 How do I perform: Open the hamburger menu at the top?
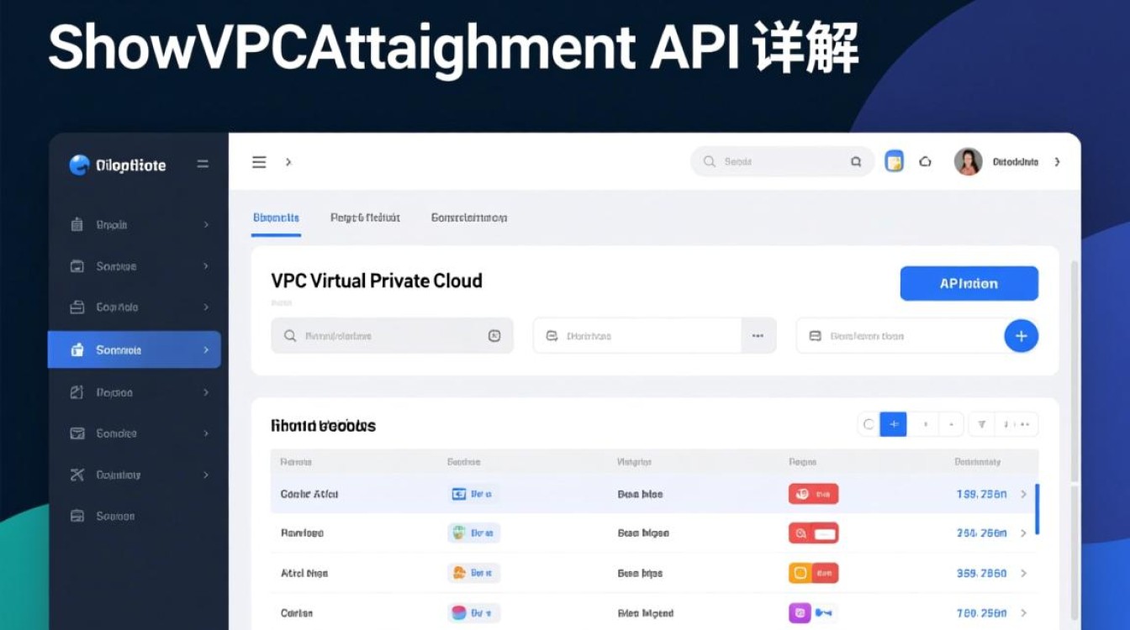tap(258, 161)
